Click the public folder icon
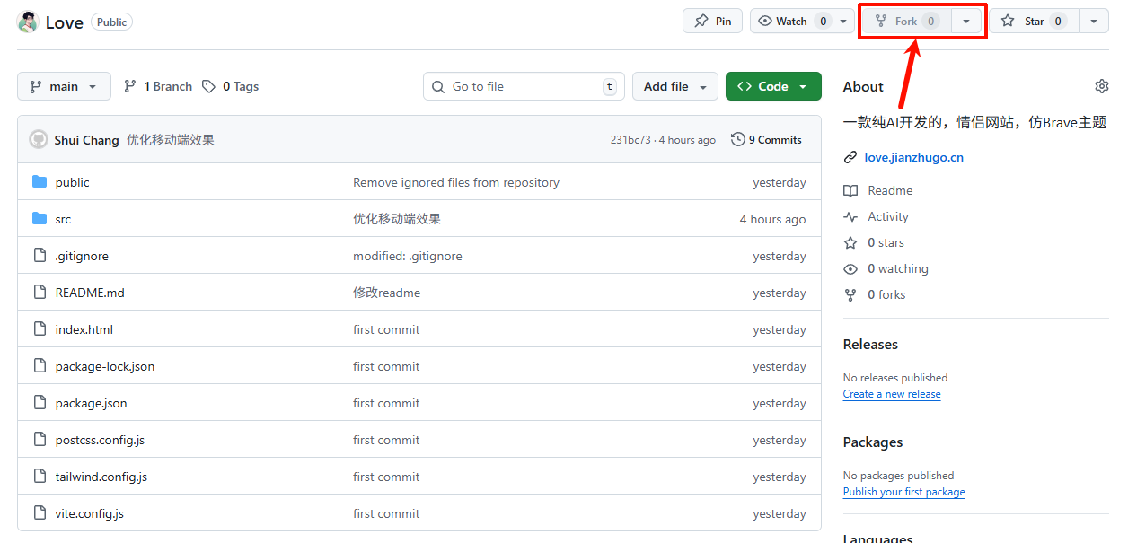Image resolution: width=1128 pixels, height=543 pixels. (x=40, y=182)
